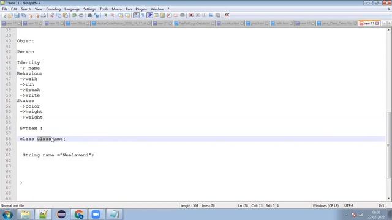Viewport: 392px width, 220px height.
Task: Click UTF-8 encoding in status bar
Action: click(349, 205)
